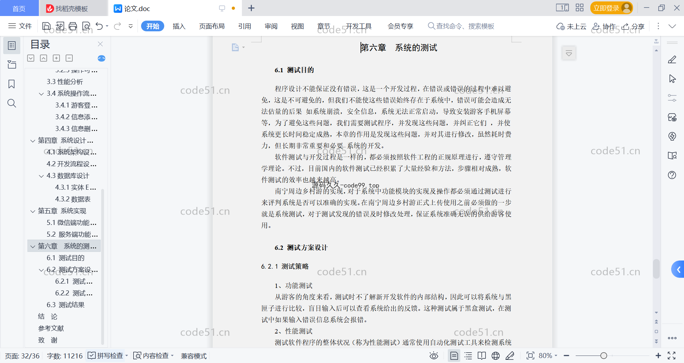
Task: Click the document vertical scrollbar thumb
Action: (656, 269)
